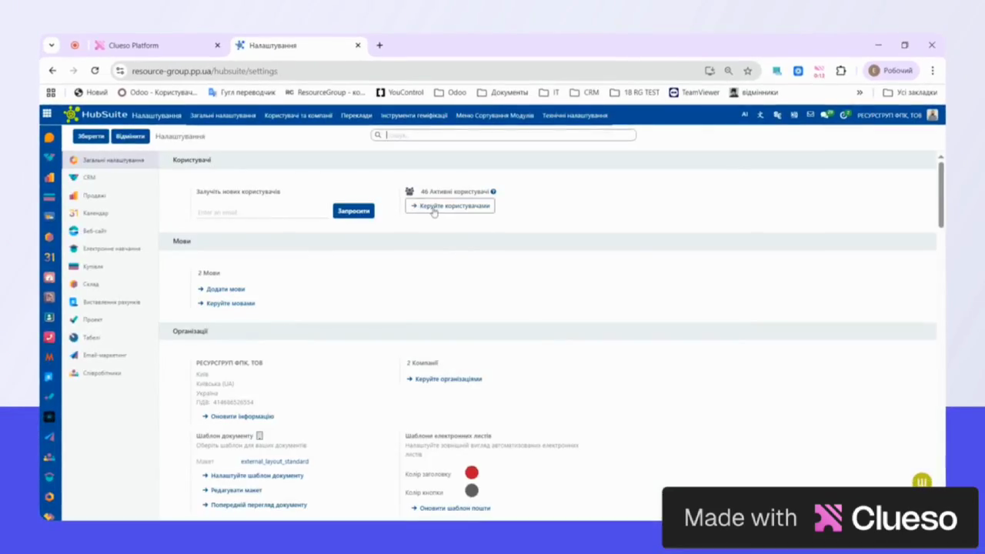The height and width of the screenshot is (554, 985).
Task: Click the Запросити button
Action: pyautogui.click(x=353, y=211)
